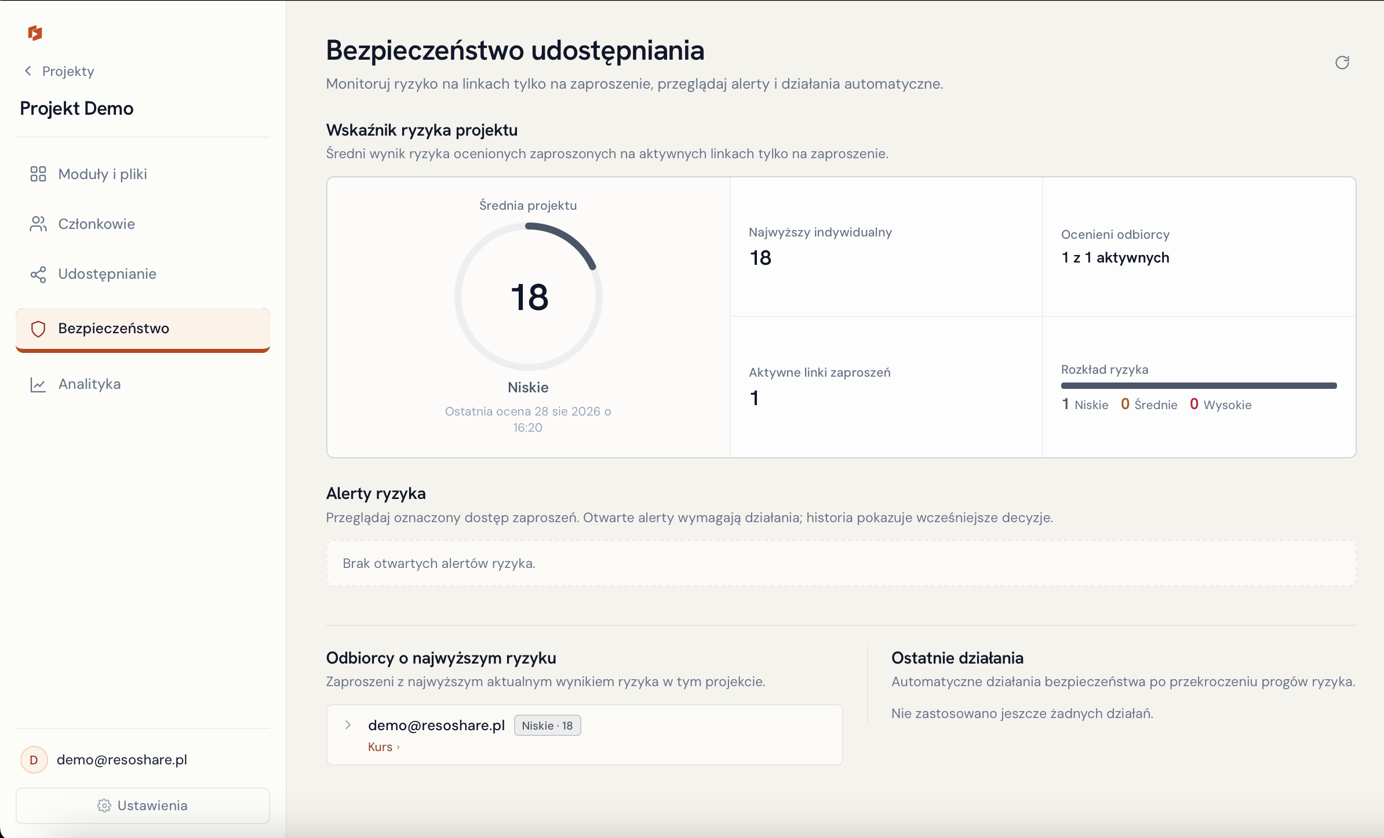
Task: Click the Ostatnie działania heading
Action: pos(957,658)
